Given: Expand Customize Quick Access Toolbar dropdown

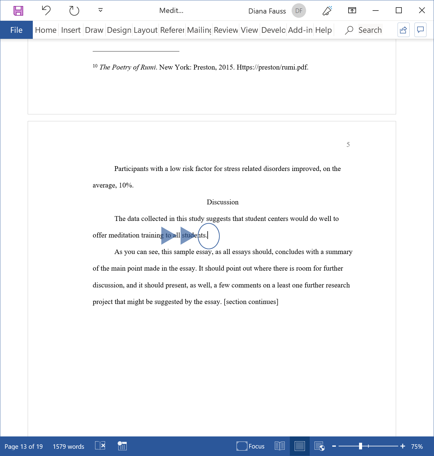Looking at the screenshot, I should 101,11.
